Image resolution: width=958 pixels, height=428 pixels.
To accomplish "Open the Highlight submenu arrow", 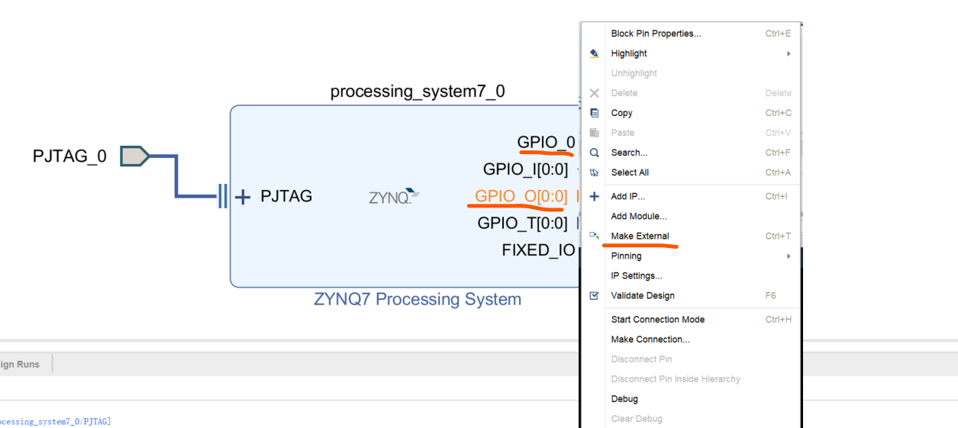I will point(789,53).
